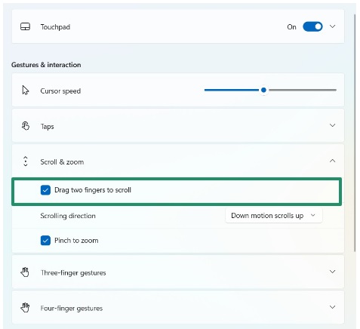Click the Three-finger gestures hand icon
This screenshot has width=360, height=329.
pyautogui.click(x=25, y=272)
